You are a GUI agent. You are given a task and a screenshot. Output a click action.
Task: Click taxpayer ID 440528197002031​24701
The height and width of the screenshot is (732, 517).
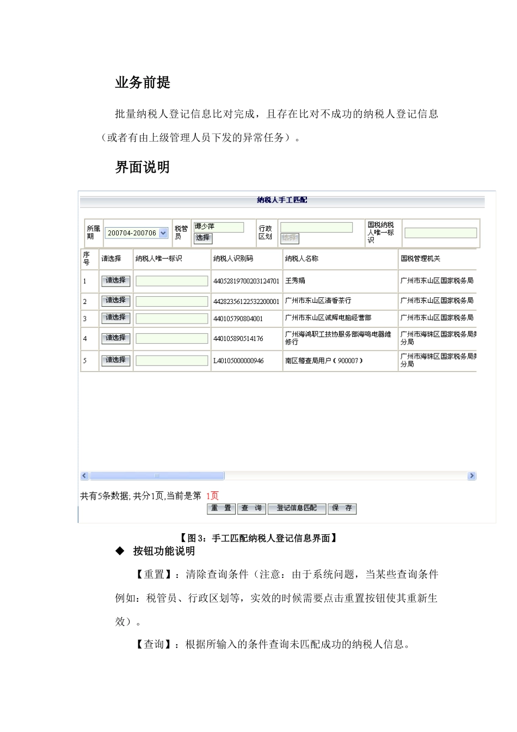[246, 282]
